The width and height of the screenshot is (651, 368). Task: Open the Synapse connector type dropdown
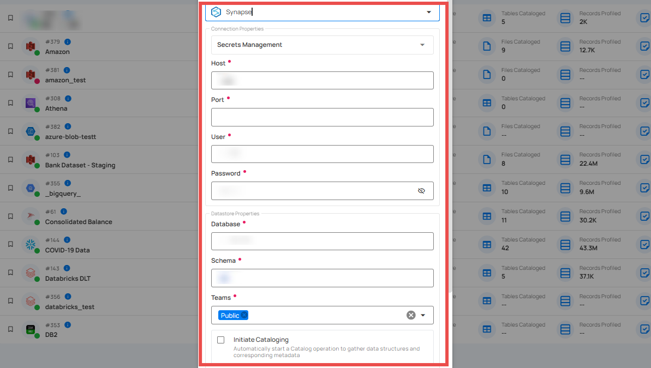tap(429, 11)
